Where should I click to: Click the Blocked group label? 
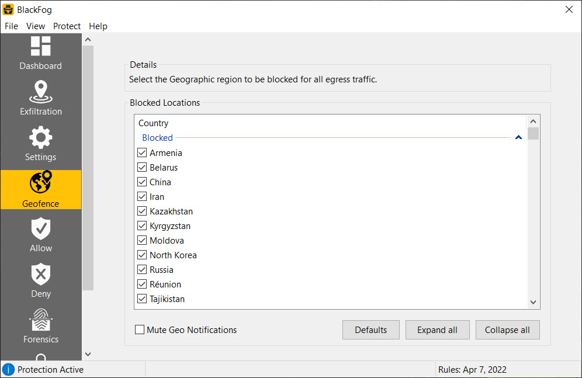[x=157, y=138]
